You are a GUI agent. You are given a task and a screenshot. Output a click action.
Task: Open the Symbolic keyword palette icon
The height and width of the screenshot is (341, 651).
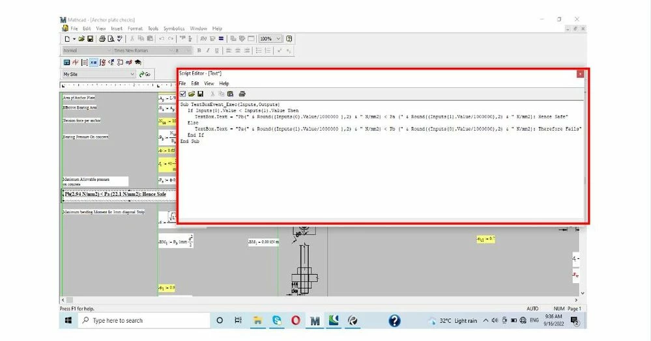point(138,62)
